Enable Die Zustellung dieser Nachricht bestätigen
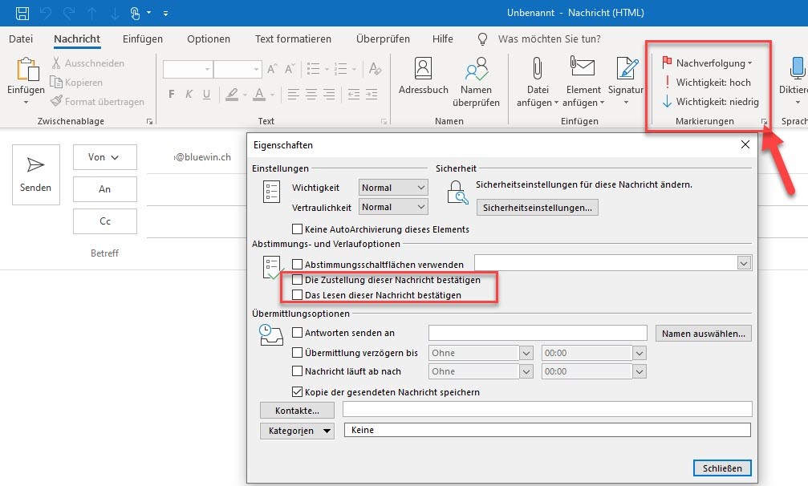Screen dimensions: 808x486 [x=298, y=280]
